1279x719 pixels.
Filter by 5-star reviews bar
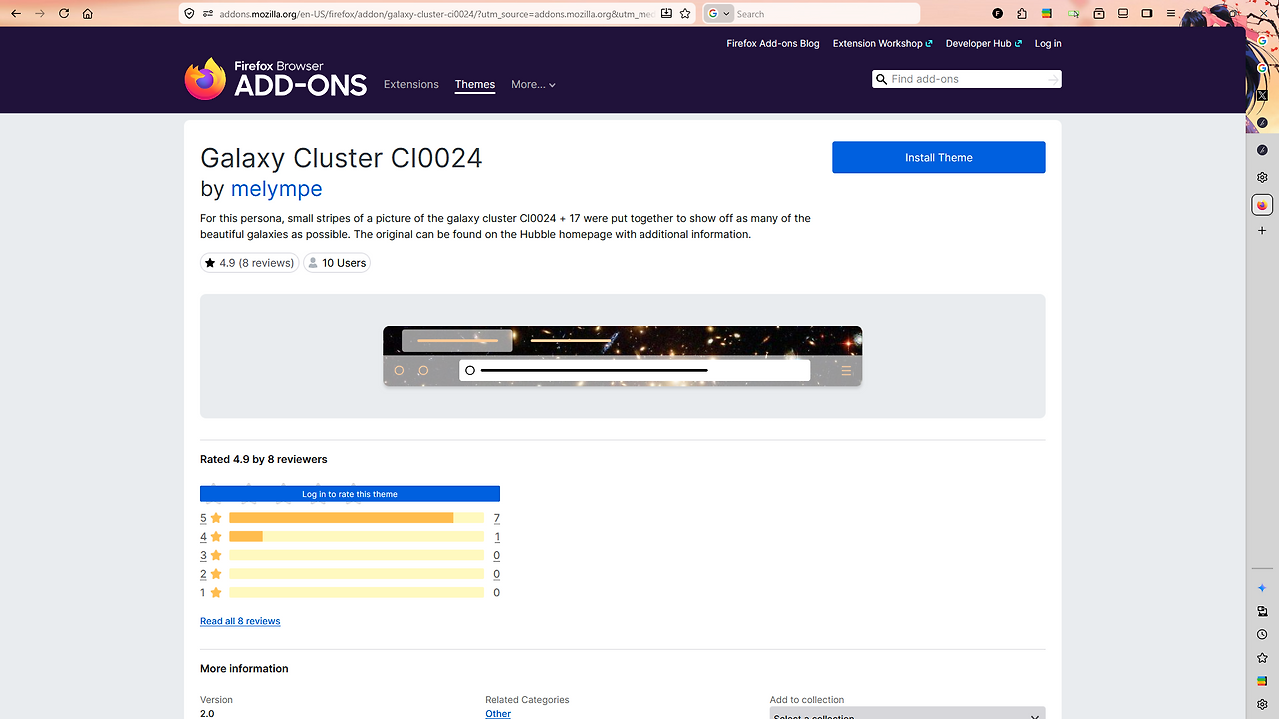click(x=356, y=518)
